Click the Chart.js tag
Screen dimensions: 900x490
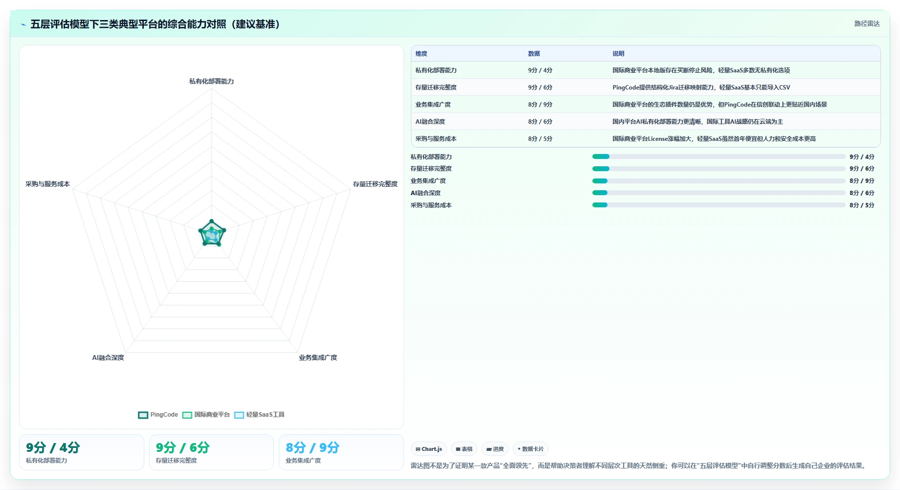pyautogui.click(x=429, y=449)
